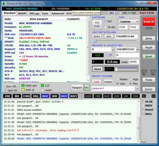Click the WRF status indicator
The image size is (159, 146).
click(55, 96)
